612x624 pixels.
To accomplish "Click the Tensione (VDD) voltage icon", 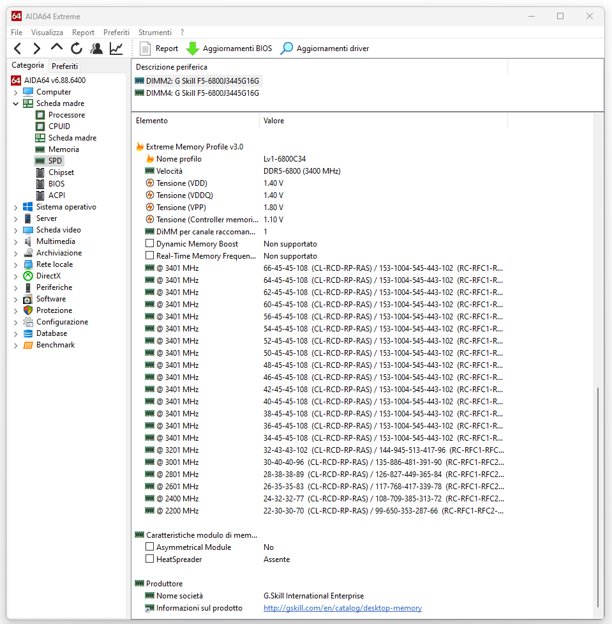I will [x=150, y=183].
